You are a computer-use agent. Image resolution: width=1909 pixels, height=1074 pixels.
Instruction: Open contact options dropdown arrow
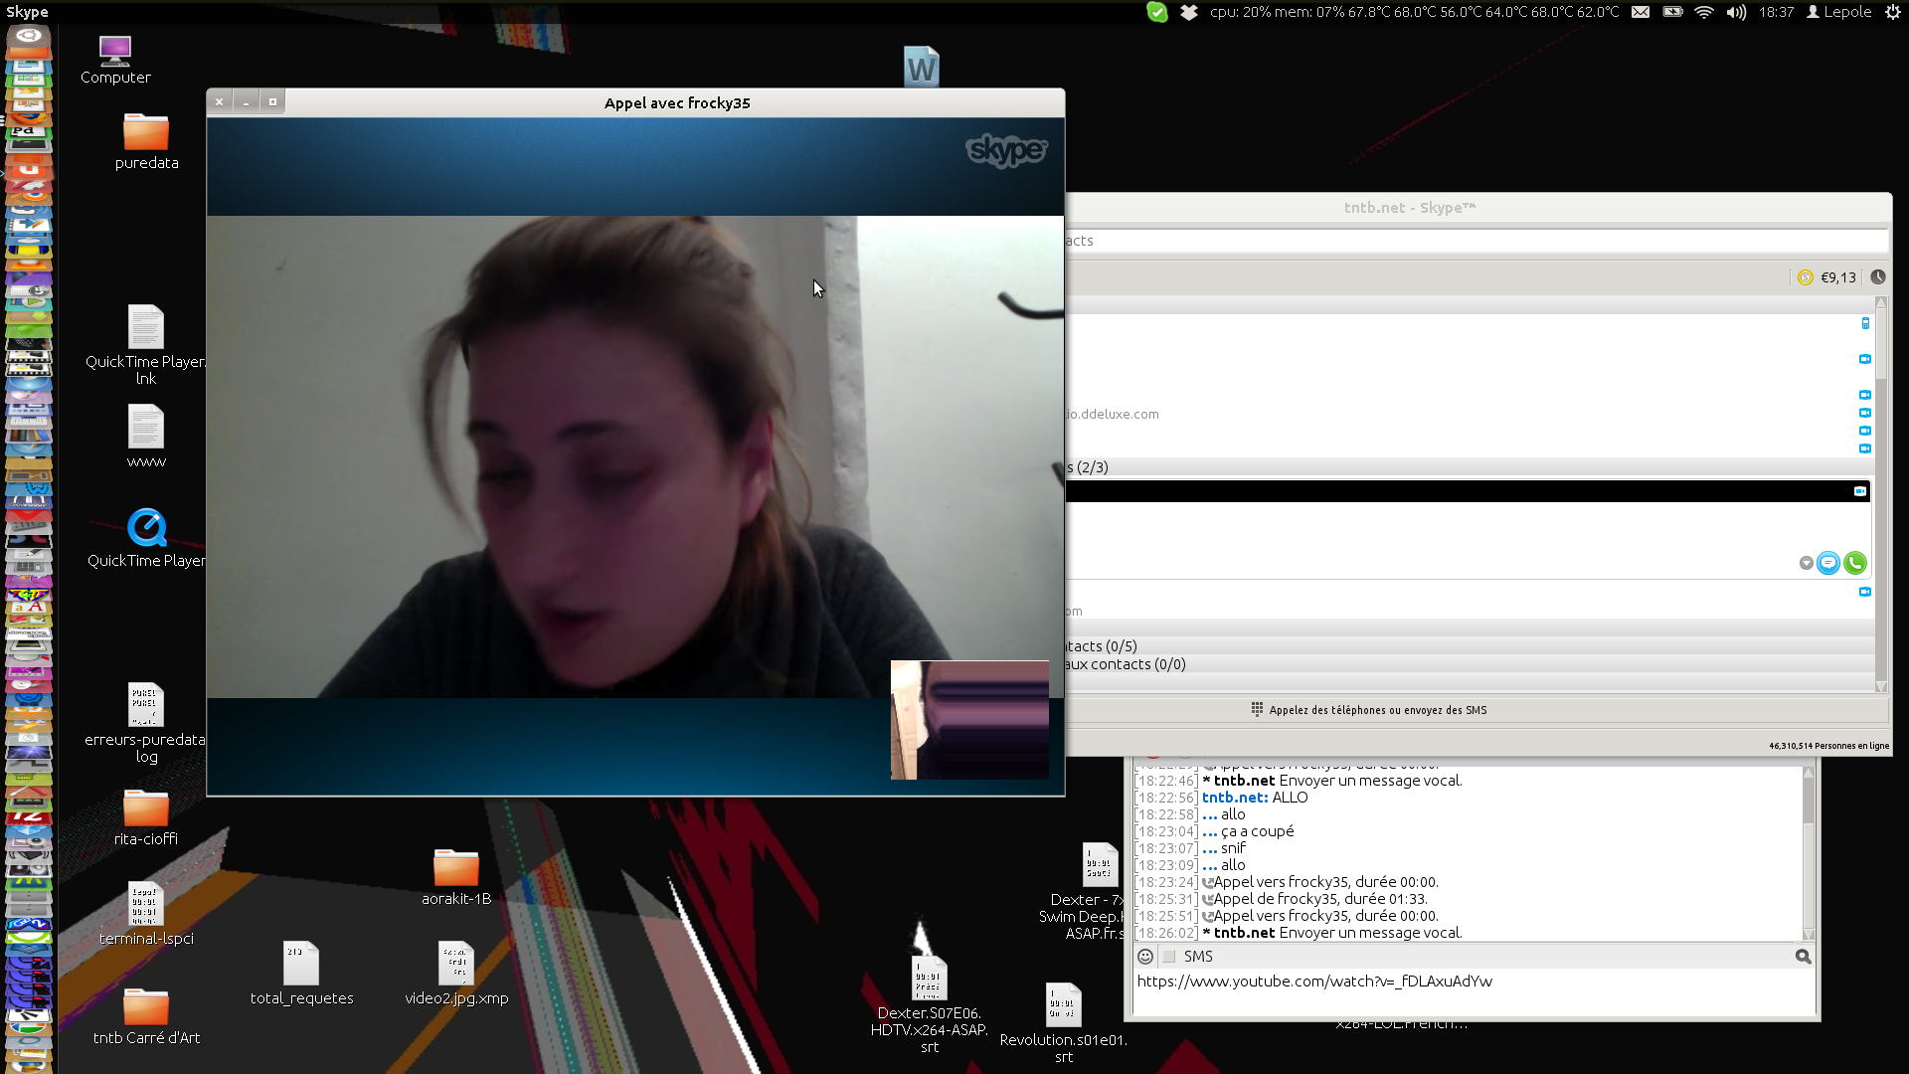1806,563
